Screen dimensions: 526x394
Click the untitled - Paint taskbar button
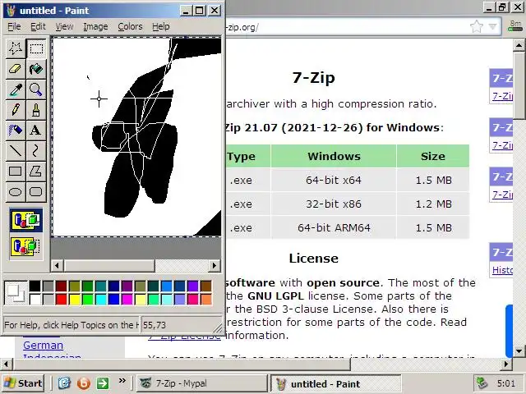336,383
